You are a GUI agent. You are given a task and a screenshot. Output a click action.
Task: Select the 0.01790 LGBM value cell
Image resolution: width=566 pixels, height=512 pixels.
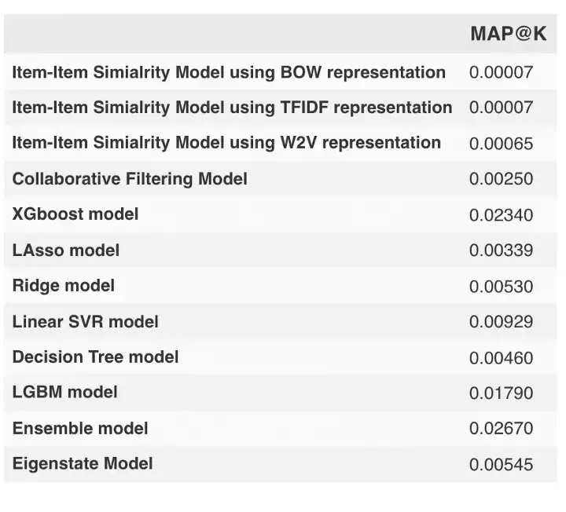point(501,393)
